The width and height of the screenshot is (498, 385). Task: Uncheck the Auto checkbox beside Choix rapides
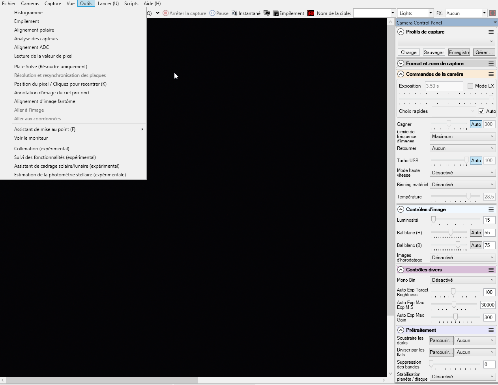pyautogui.click(x=481, y=111)
